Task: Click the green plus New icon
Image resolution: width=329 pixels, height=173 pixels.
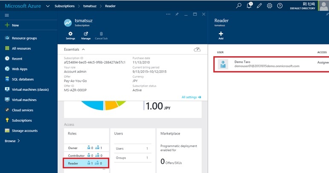Action: click(7, 25)
